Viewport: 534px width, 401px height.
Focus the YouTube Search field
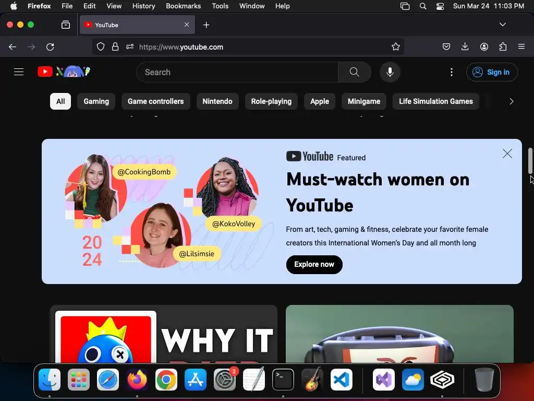click(x=237, y=72)
